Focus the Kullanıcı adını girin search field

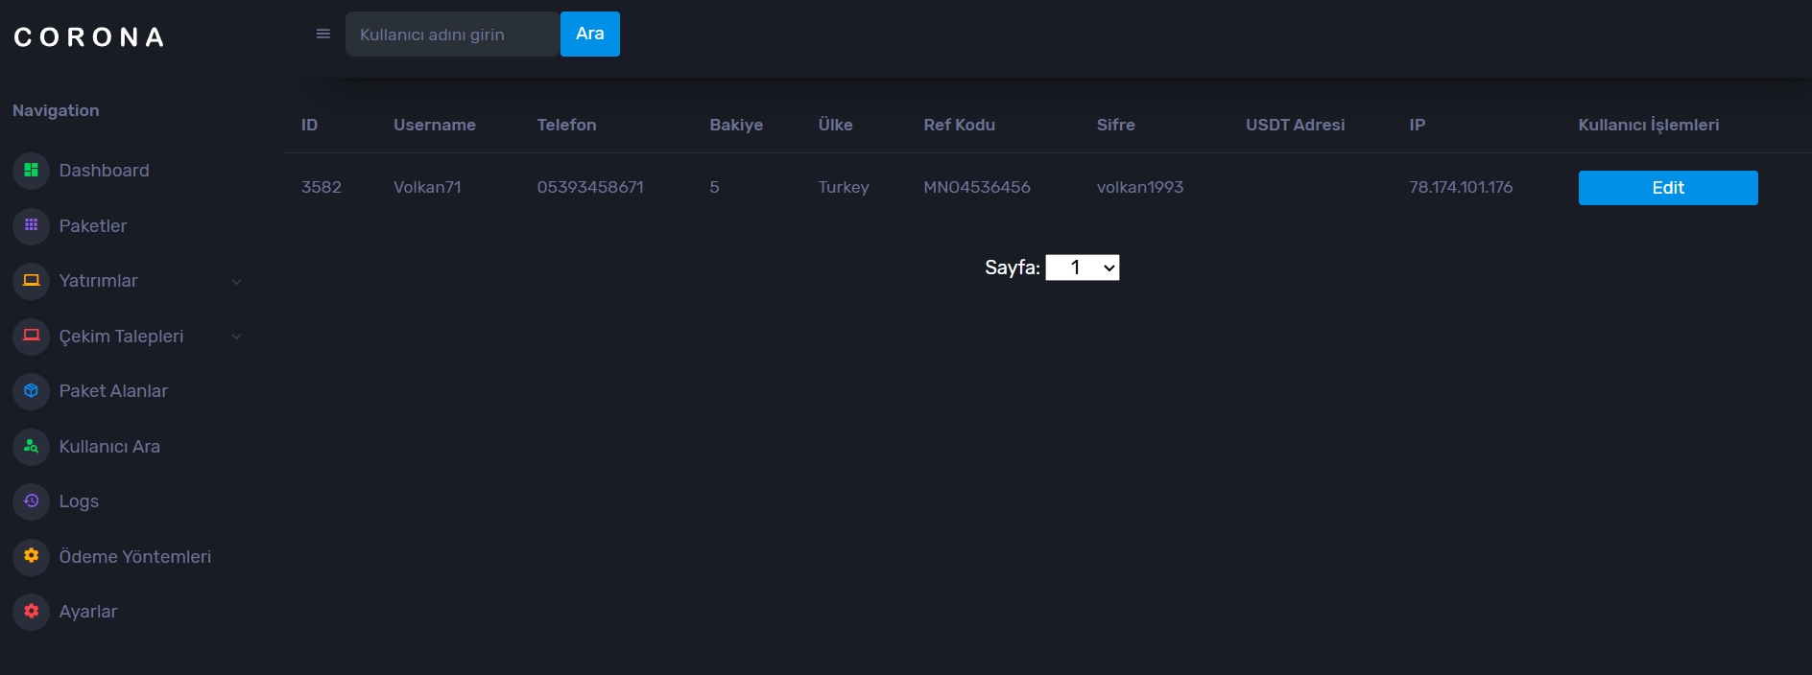point(451,35)
